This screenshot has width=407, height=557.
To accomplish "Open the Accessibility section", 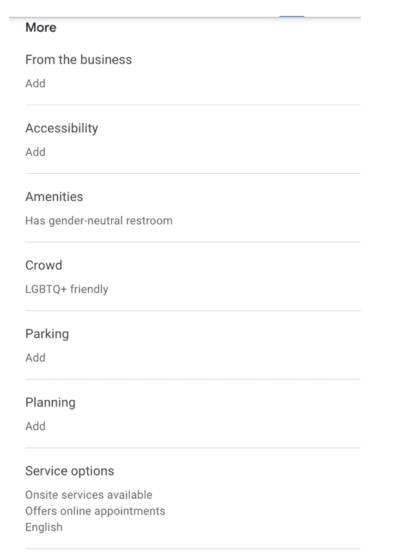I will (61, 128).
